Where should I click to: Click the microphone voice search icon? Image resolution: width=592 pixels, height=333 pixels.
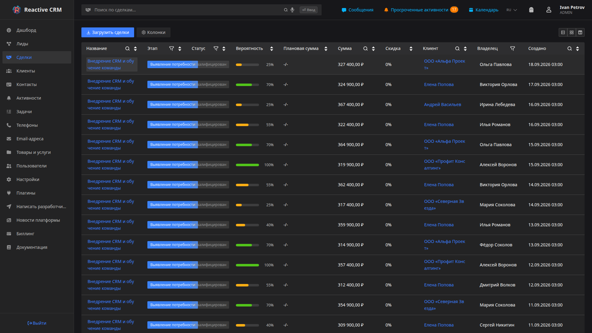(292, 10)
